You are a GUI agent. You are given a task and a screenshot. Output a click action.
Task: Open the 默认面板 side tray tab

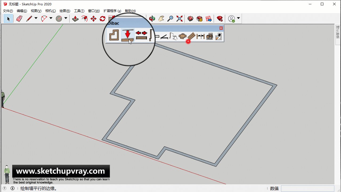(x=338, y=33)
